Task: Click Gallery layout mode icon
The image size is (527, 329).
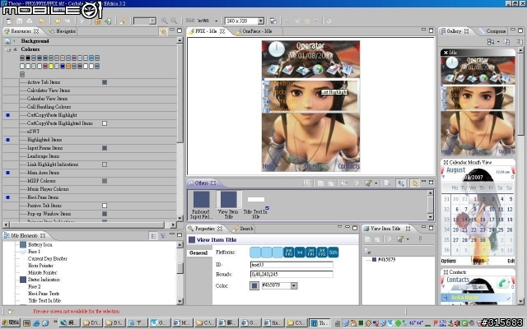Action: [x=491, y=42]
